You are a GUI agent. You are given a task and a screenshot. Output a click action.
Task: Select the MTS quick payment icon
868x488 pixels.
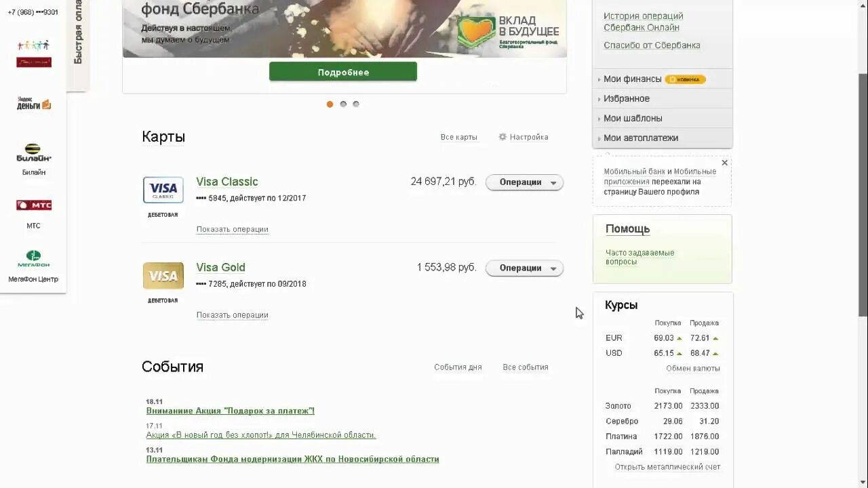[33, 205]
